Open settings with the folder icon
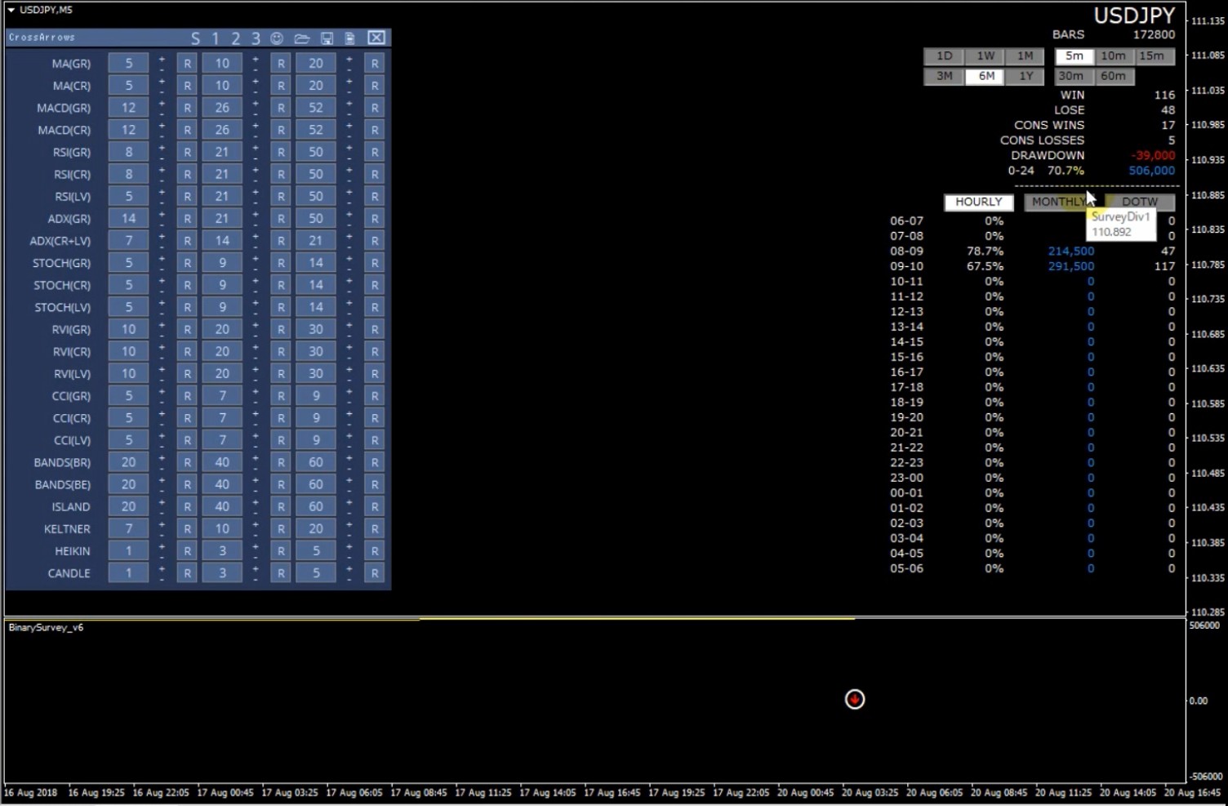 pyautogui.click(x=302, y=38)
